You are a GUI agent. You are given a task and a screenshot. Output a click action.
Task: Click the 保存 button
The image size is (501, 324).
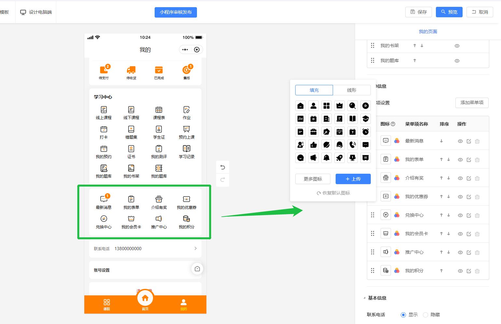point(419,12)
